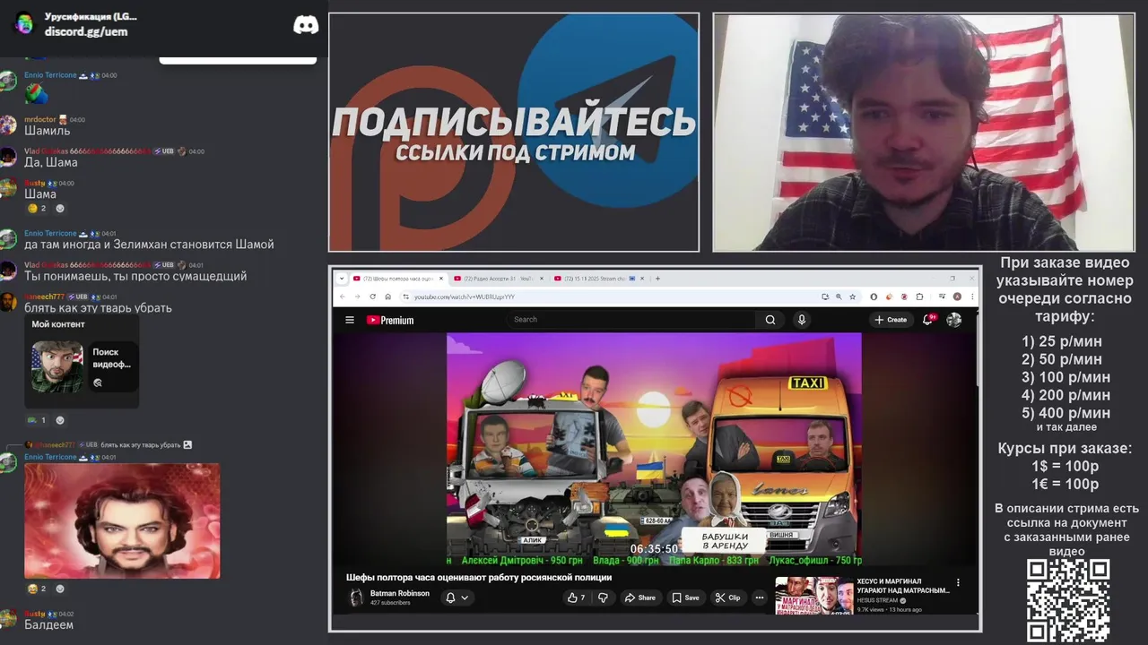Select the Шефы полтора часа tab

(397, 279)
